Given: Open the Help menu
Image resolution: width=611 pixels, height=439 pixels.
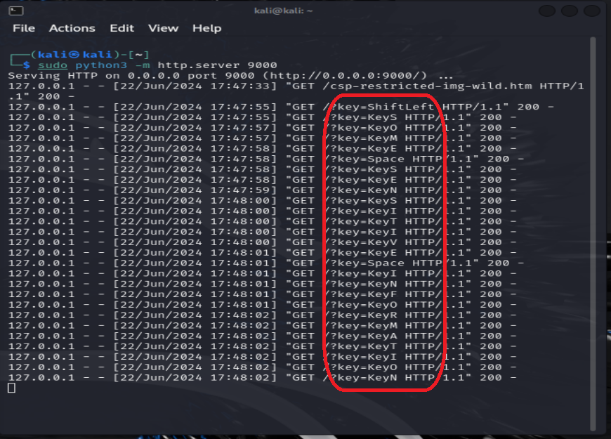Looking at the screenshot, I should click(x=206, y=28).
